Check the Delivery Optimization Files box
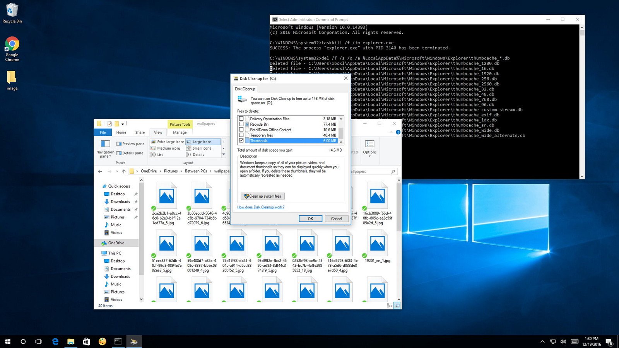This screenshot has width=619, height=348. (242, 119)
